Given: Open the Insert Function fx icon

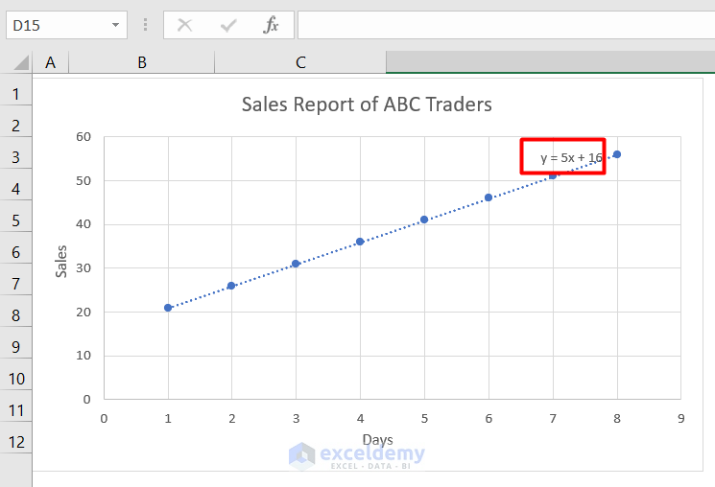Looking at the screenshot, I should click(271, 25).
